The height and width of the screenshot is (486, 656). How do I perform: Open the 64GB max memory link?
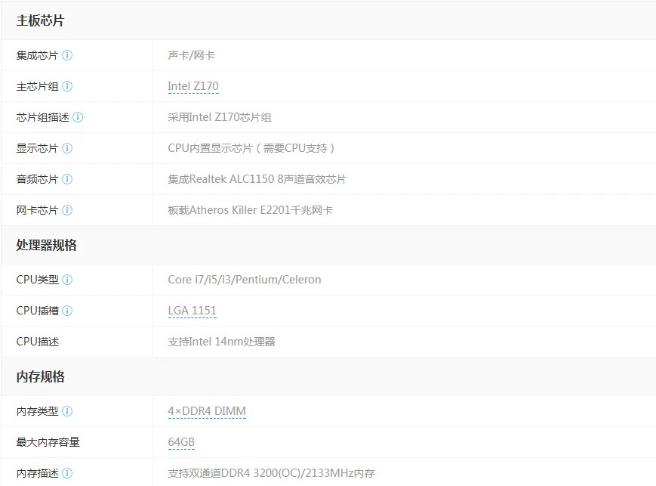point(181,442)
